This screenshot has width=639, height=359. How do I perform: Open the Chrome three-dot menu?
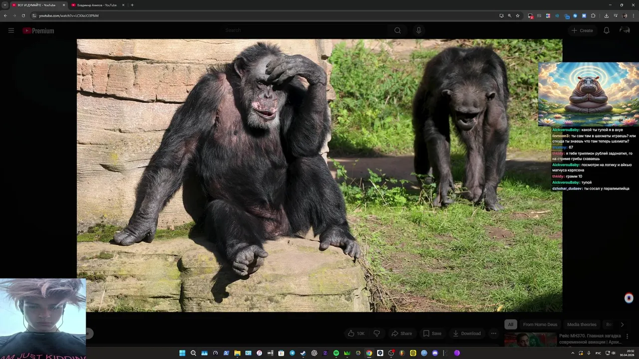pyautogui.click(x=634, y=15)
